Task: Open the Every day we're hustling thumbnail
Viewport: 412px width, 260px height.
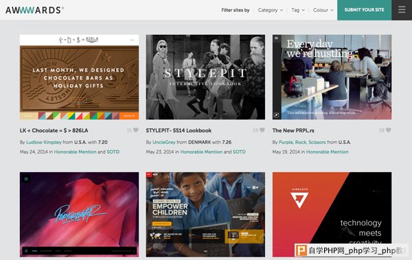Action: 332,77
